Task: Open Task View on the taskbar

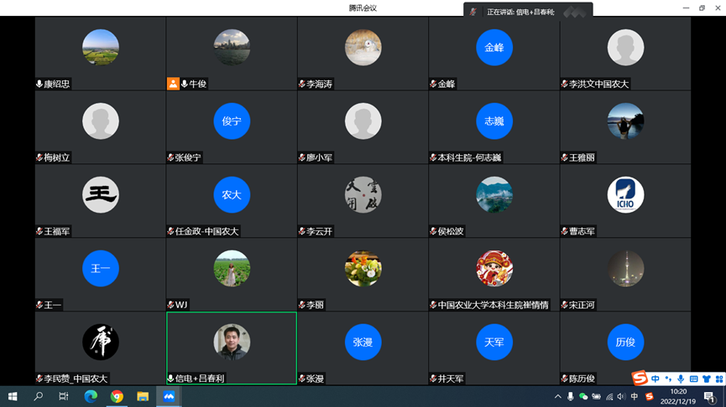Action: 64,396
